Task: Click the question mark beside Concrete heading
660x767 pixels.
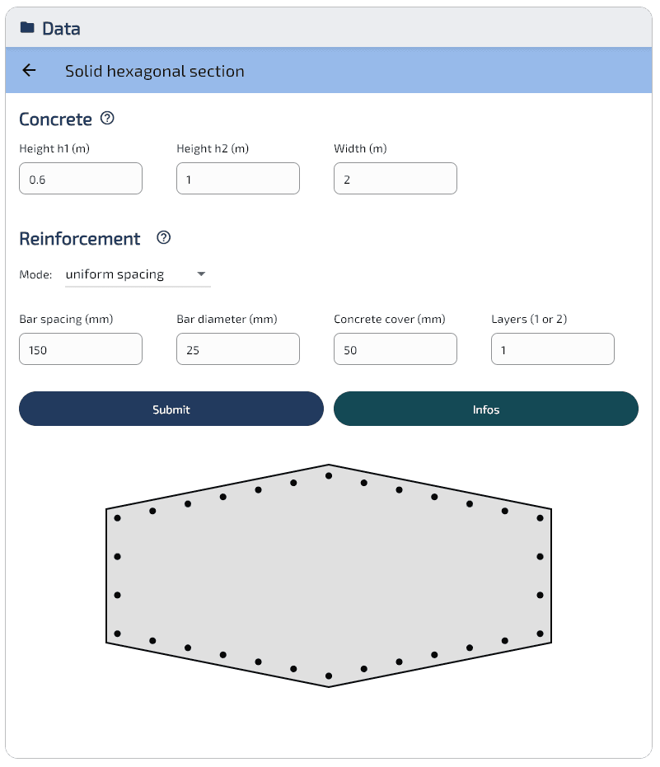Action: click(107, 119)
